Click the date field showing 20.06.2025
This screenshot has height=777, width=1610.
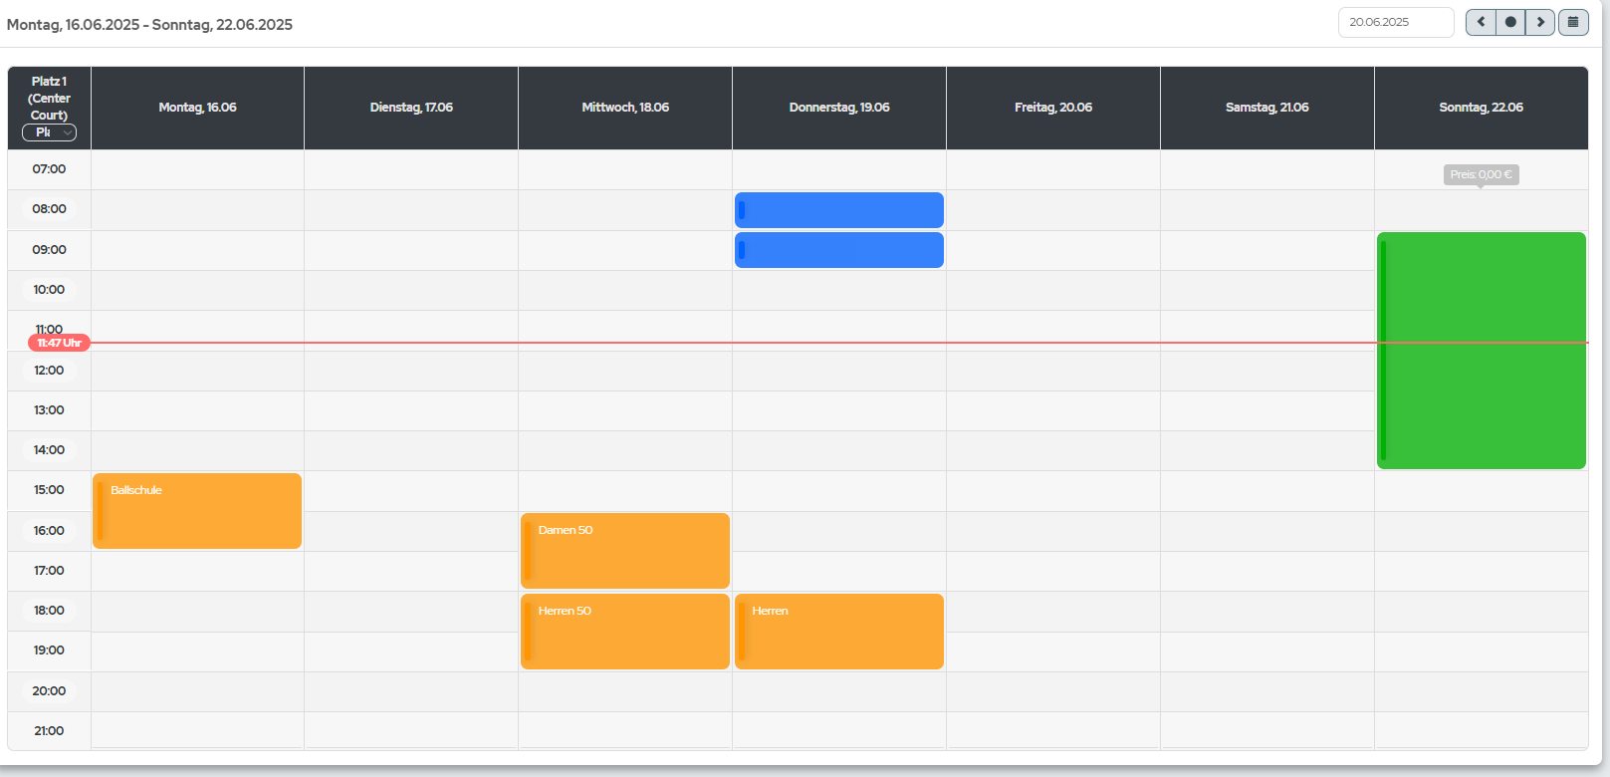[x=1395, y=22]
